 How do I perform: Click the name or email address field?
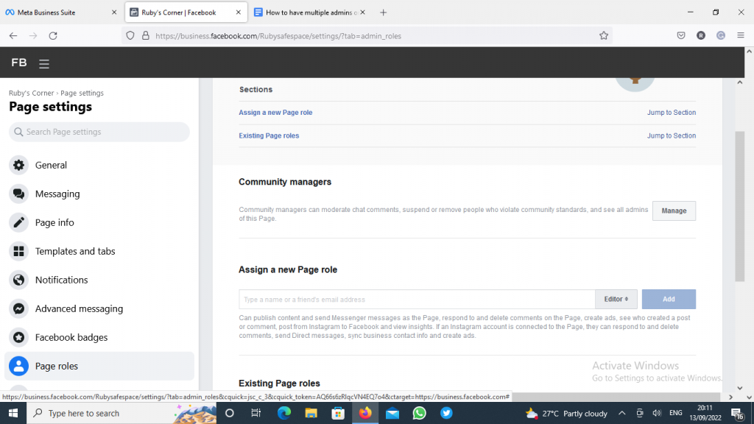click(417, 299)
